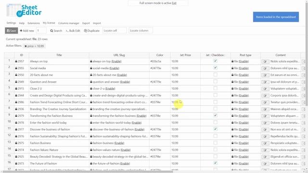Open content editor for Fashion Values: Nature
This screenshot has width=308, height=173.
pos(265,150)
